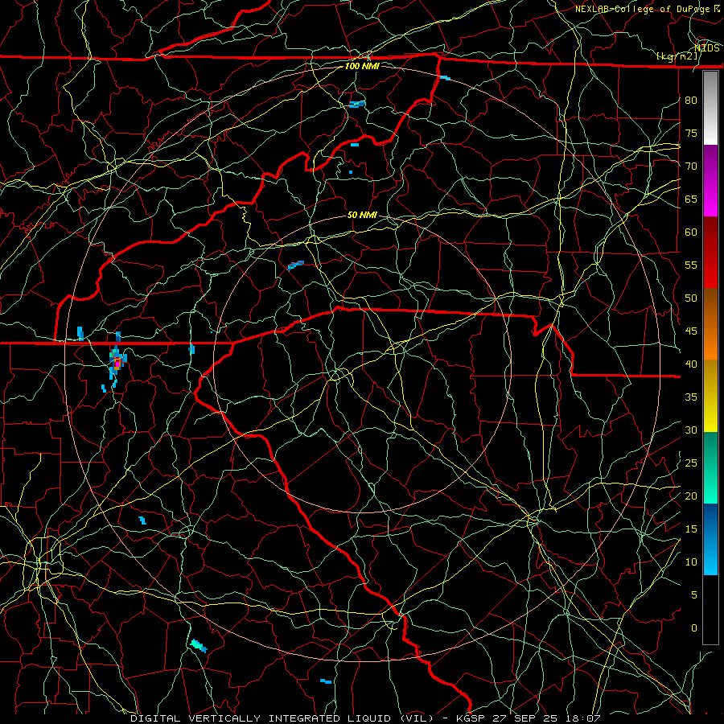Select the 5 value on the color scale
The height and width of the screenshot is (724, 724).
(694, 594)
